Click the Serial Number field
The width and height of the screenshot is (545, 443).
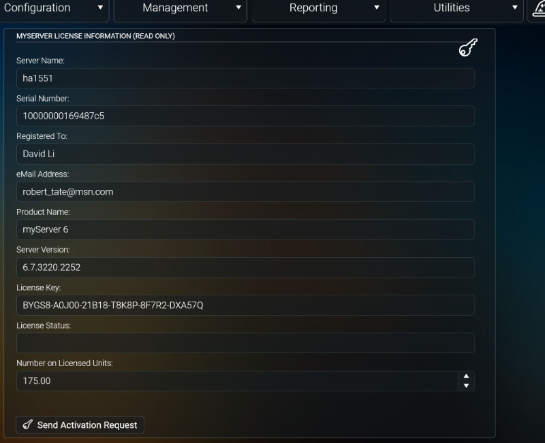pos(245,116)
